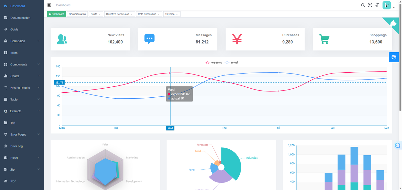Close the Tinymce tag tab
The height and width of the screenshot is (190, 402).
pos(177,14)
